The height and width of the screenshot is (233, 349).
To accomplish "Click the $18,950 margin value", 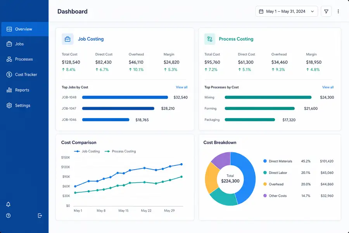I will (314, 62).
